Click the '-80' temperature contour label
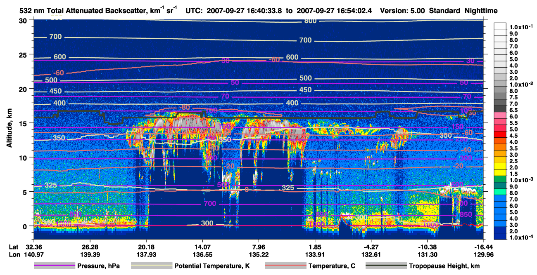This screenshot has height=275, width=537. tap(184, 108)
